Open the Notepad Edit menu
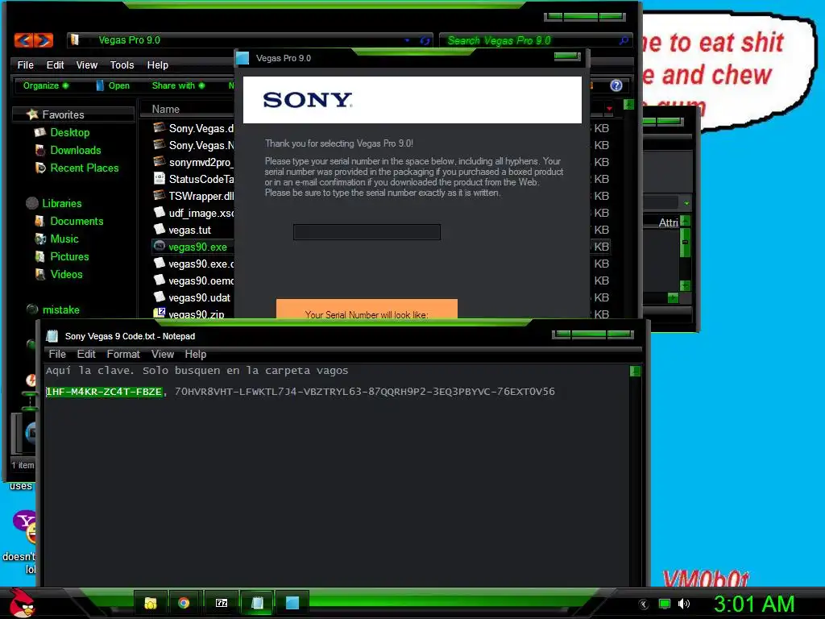This screenshot has width=825, height=619. [x=86, y=355]
